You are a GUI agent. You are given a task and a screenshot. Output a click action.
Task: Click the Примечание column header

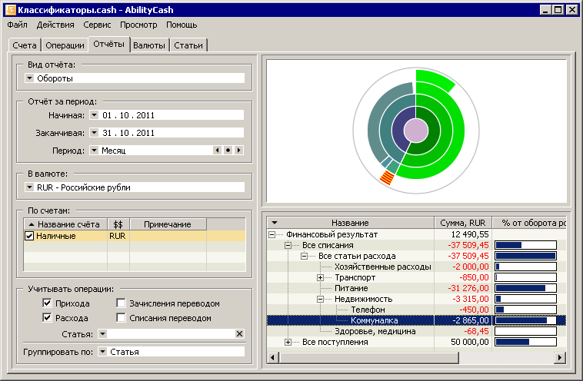167,224
